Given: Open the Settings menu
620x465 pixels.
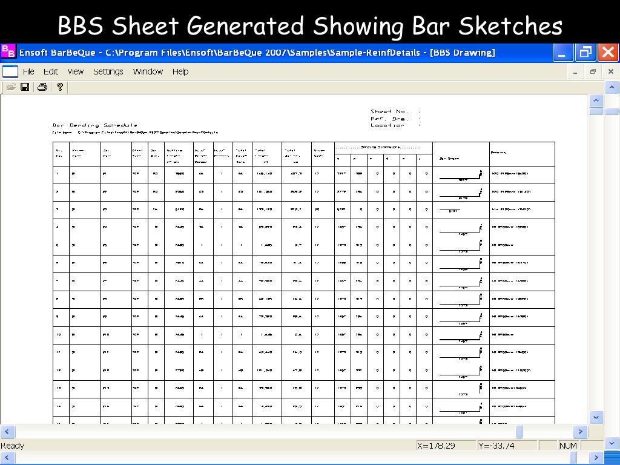Looking at the screenshot, I should tap(108, 71).
